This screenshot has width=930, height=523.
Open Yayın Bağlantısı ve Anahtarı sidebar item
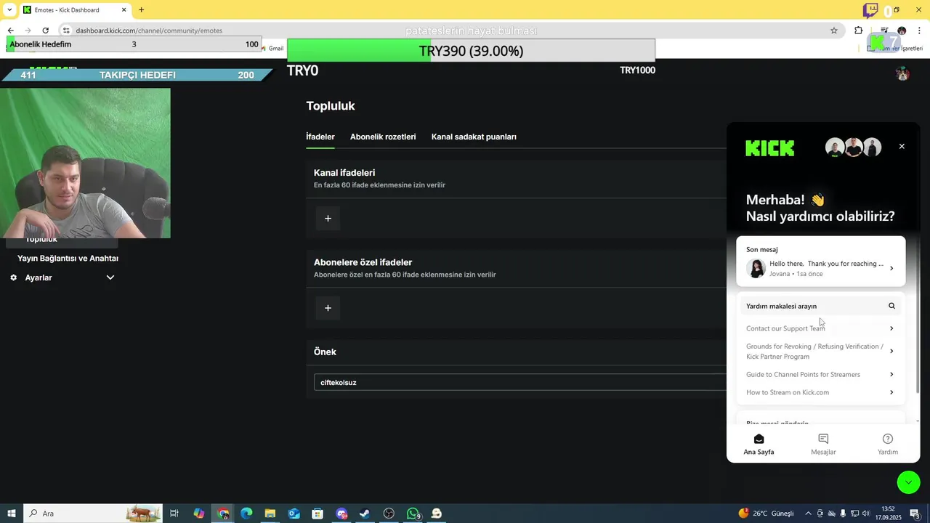coord(68,259)
